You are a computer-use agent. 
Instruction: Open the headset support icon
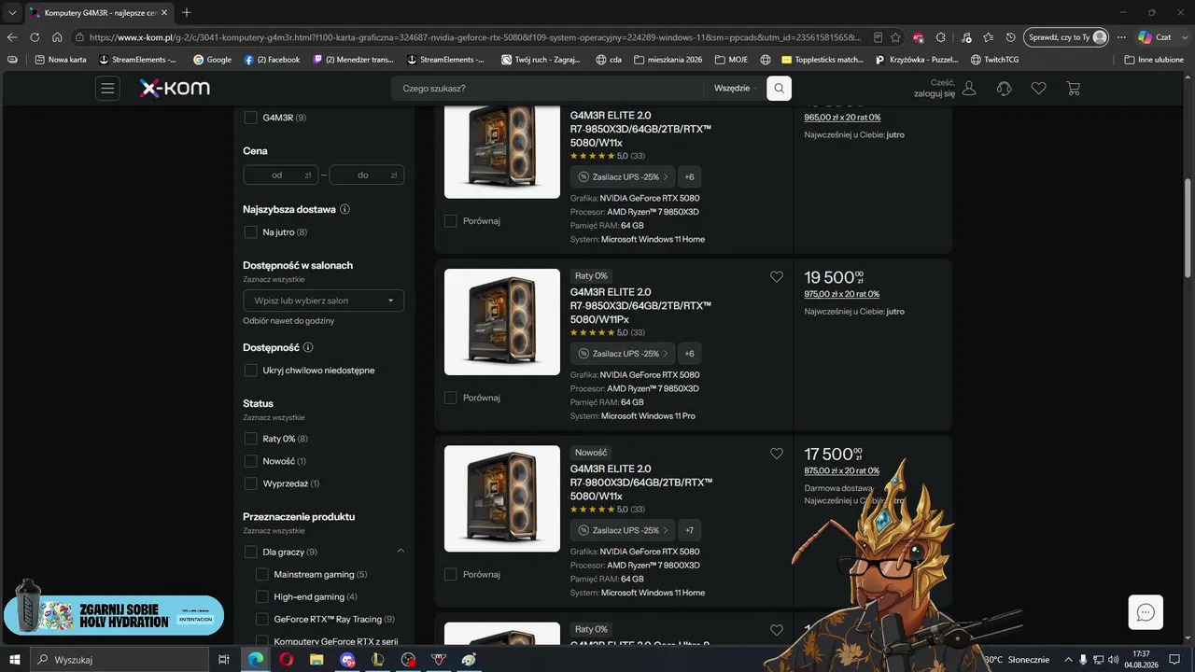(1005, 89)
